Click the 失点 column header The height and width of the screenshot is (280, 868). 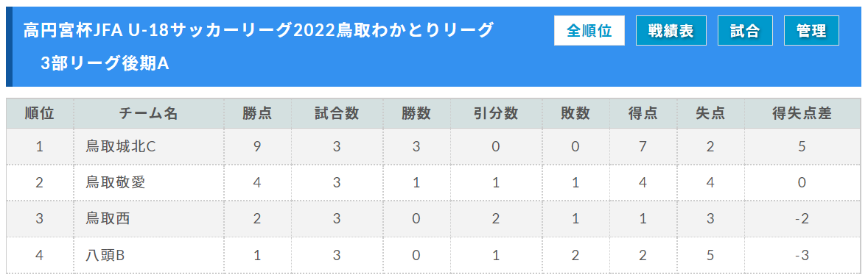pos(710,114)
